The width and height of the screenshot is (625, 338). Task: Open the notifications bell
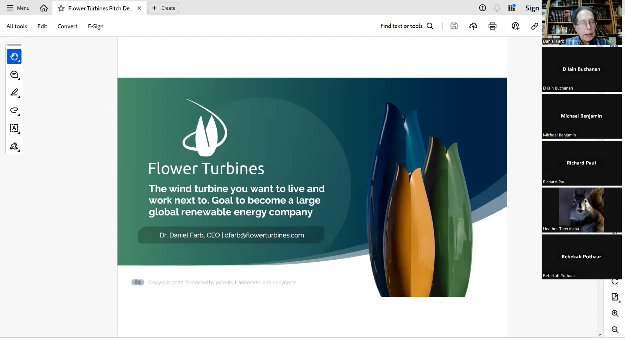pos(497,8)
